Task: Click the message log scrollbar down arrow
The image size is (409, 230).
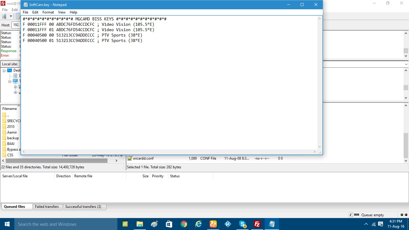Action: click(406, 56)
